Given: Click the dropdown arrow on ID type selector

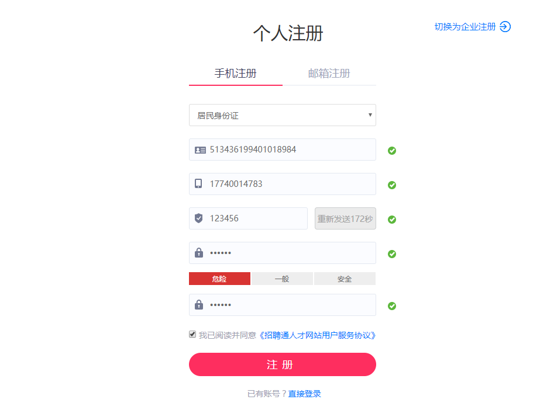Looking at the screenshot, I should pyautogui.click(x=370, y=115).
